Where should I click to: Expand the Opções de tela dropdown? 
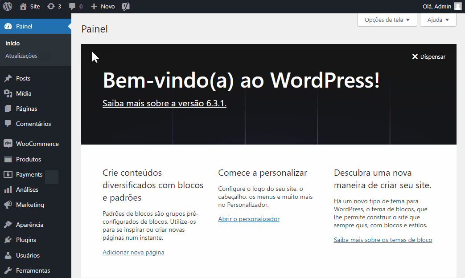tap(387, 20)
